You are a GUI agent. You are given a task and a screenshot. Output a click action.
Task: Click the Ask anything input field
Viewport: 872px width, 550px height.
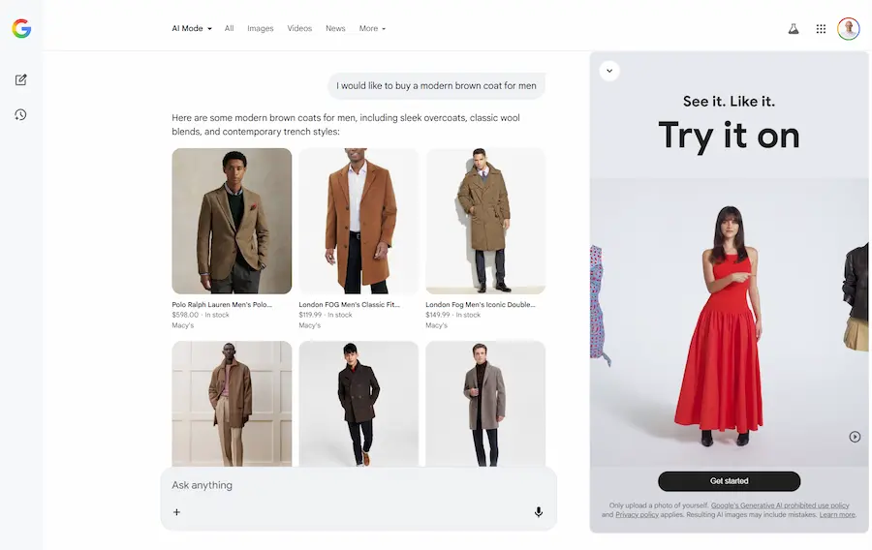click(x=349, y=485)
